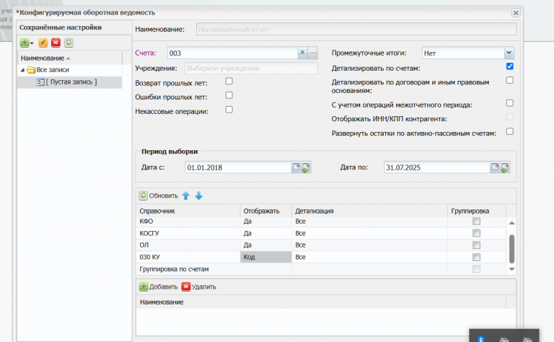Select the Код cell in 030 КУ row

(x=266, y=257)
